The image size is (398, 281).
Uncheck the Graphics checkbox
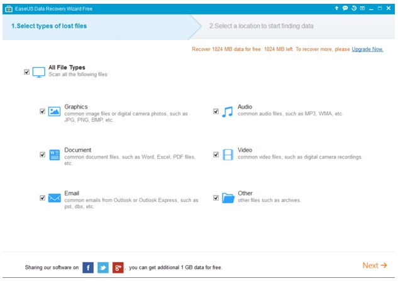point(42,112)
